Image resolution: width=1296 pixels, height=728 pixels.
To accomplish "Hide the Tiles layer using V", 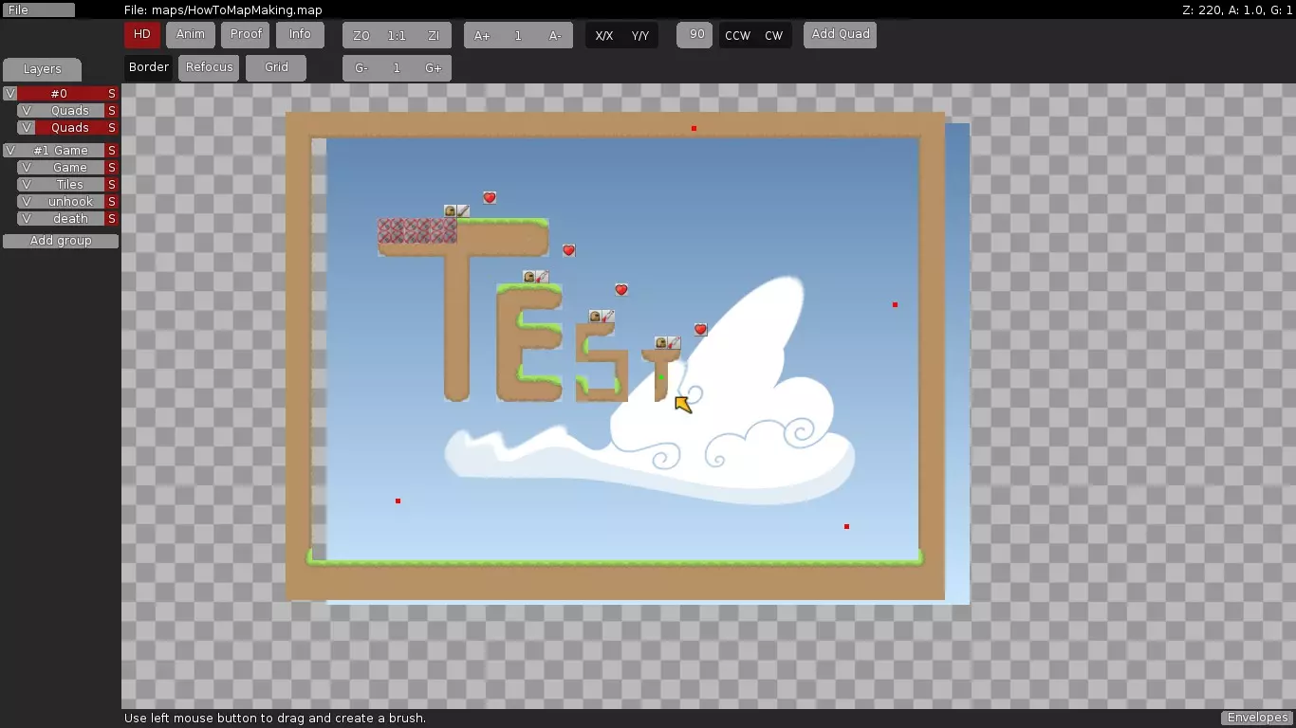I will click(26, 185).
